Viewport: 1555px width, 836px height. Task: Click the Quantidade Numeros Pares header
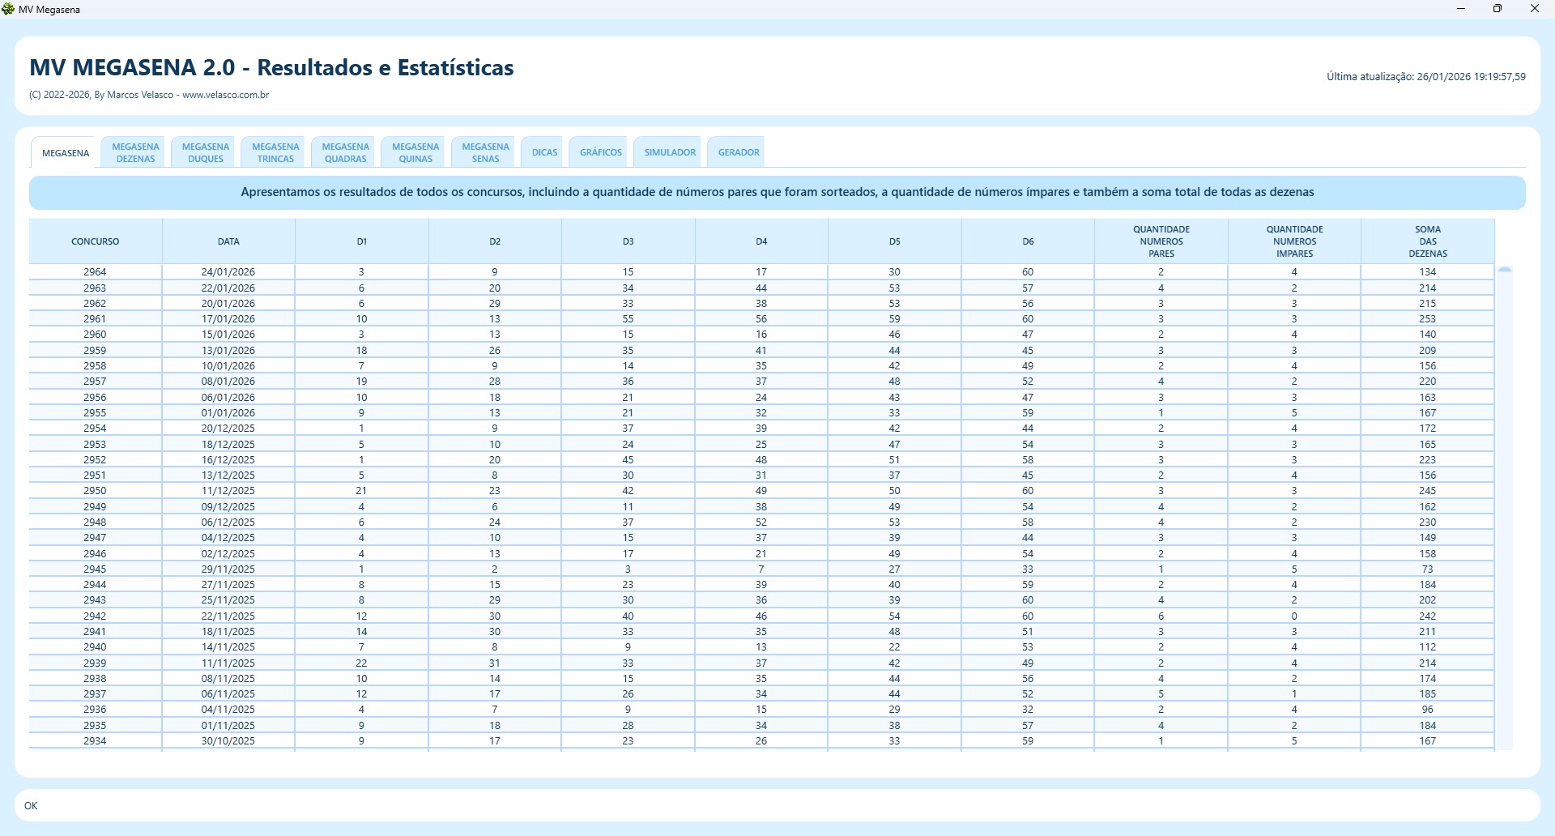point(1161,241)
